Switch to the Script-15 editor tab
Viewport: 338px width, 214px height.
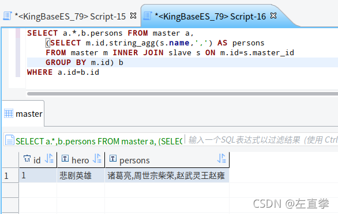[x=70, y=16]
